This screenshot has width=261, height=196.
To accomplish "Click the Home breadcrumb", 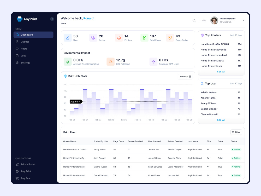I will click(63, 23).
